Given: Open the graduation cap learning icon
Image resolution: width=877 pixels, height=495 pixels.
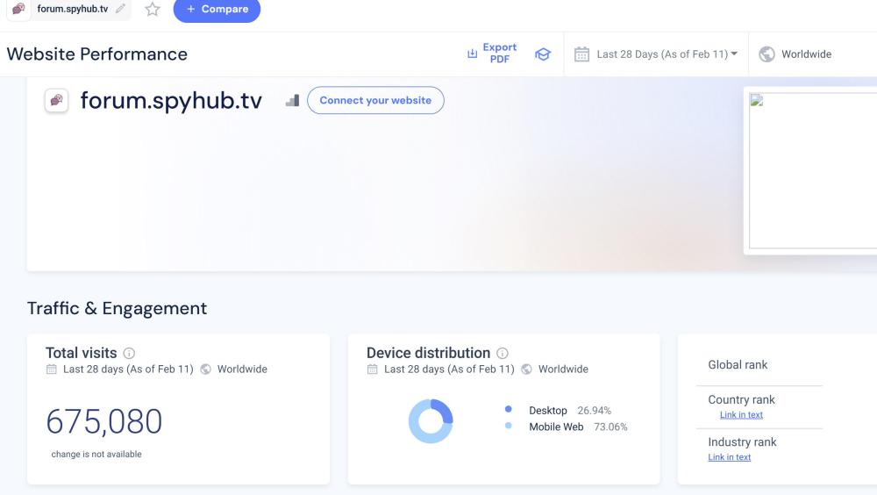Looking at the screenshot, I should 543,54.
